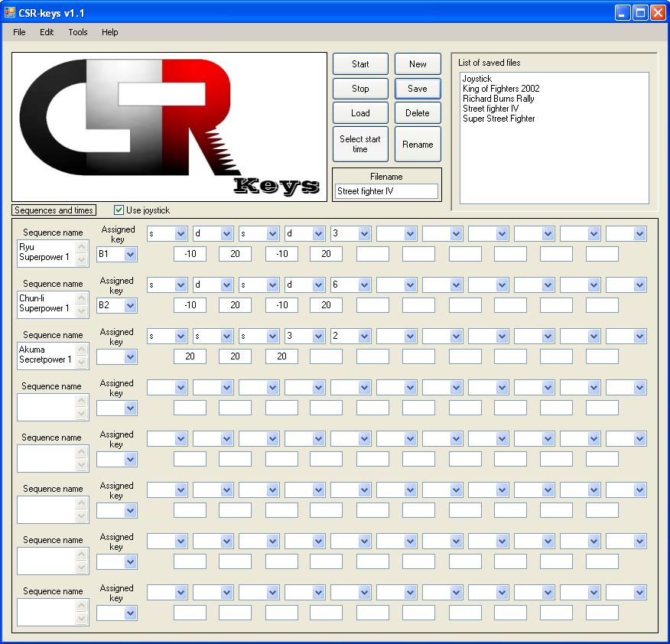Click the Delete button
Viewport: 670px width, 644px height.
tap(418, 113)
